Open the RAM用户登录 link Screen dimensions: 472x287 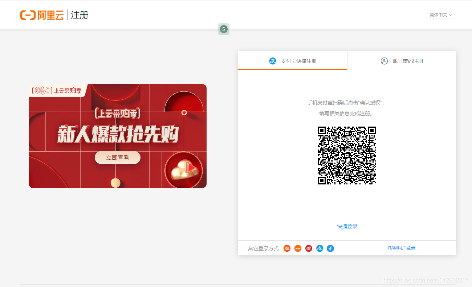402,248
